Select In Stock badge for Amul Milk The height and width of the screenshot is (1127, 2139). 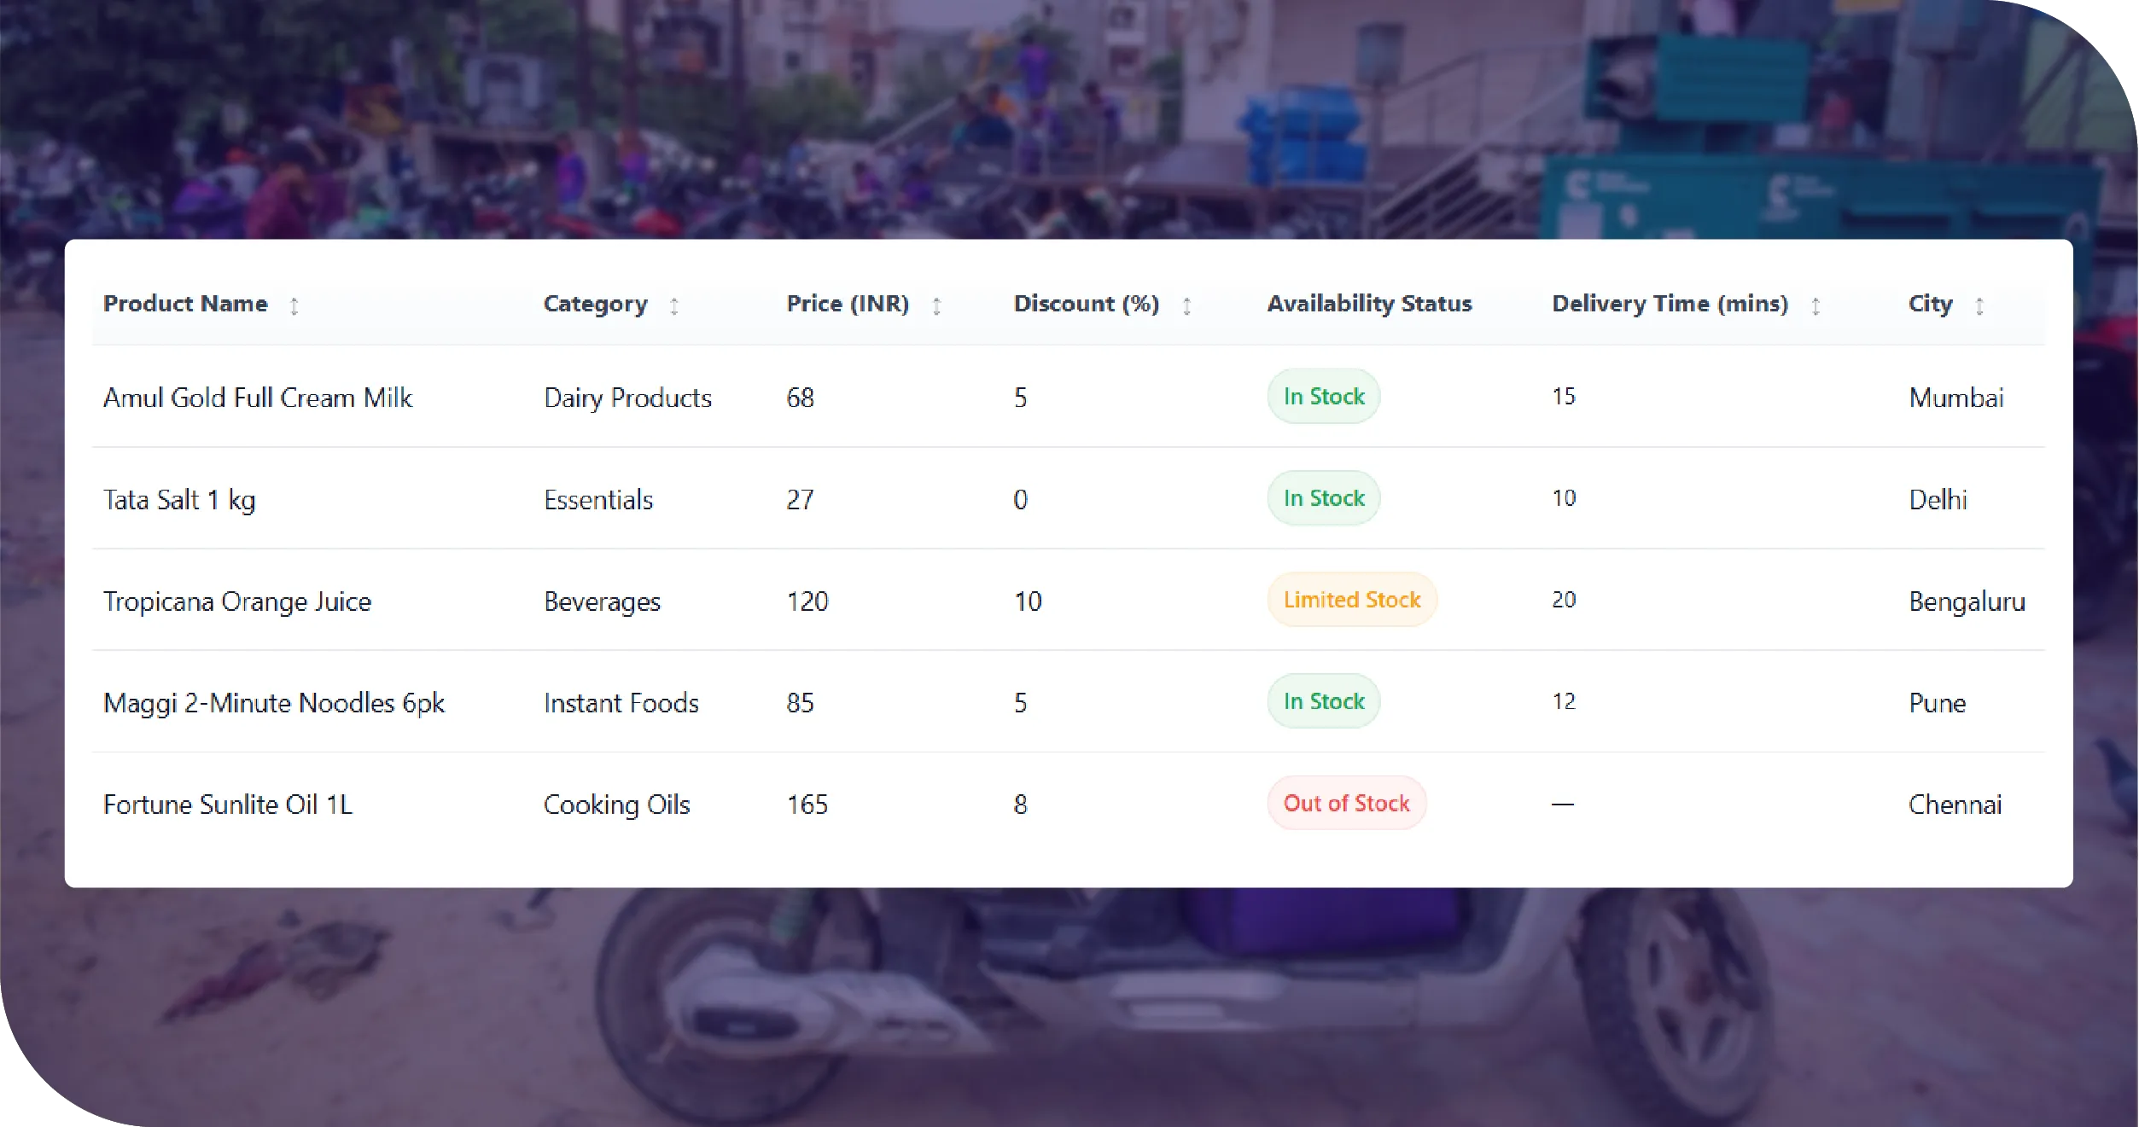pos(1324,397)
